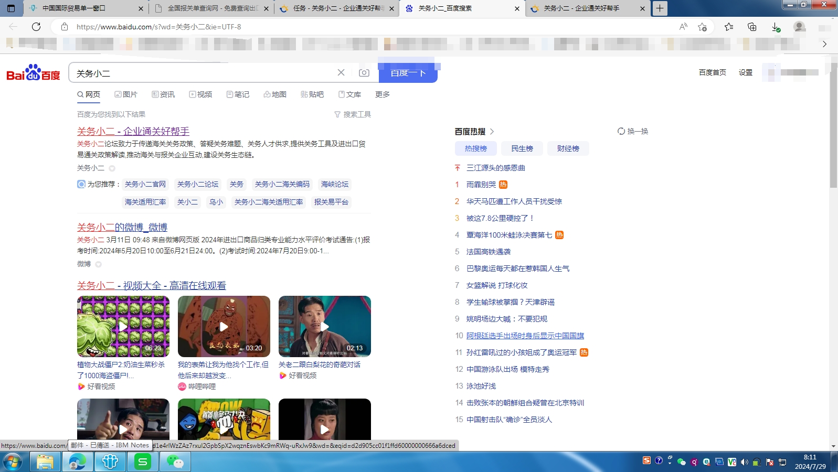Viewport: 838px width, 472px height.
Task: Click the system clock 8:11
Action: [x=810, y=457]
